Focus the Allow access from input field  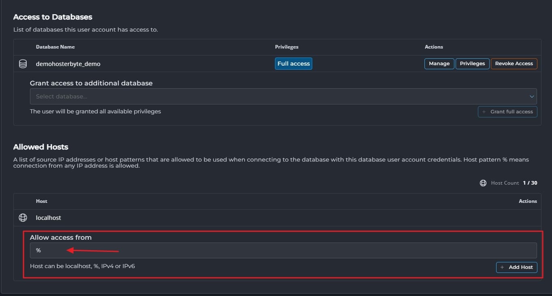click(283, 251)
